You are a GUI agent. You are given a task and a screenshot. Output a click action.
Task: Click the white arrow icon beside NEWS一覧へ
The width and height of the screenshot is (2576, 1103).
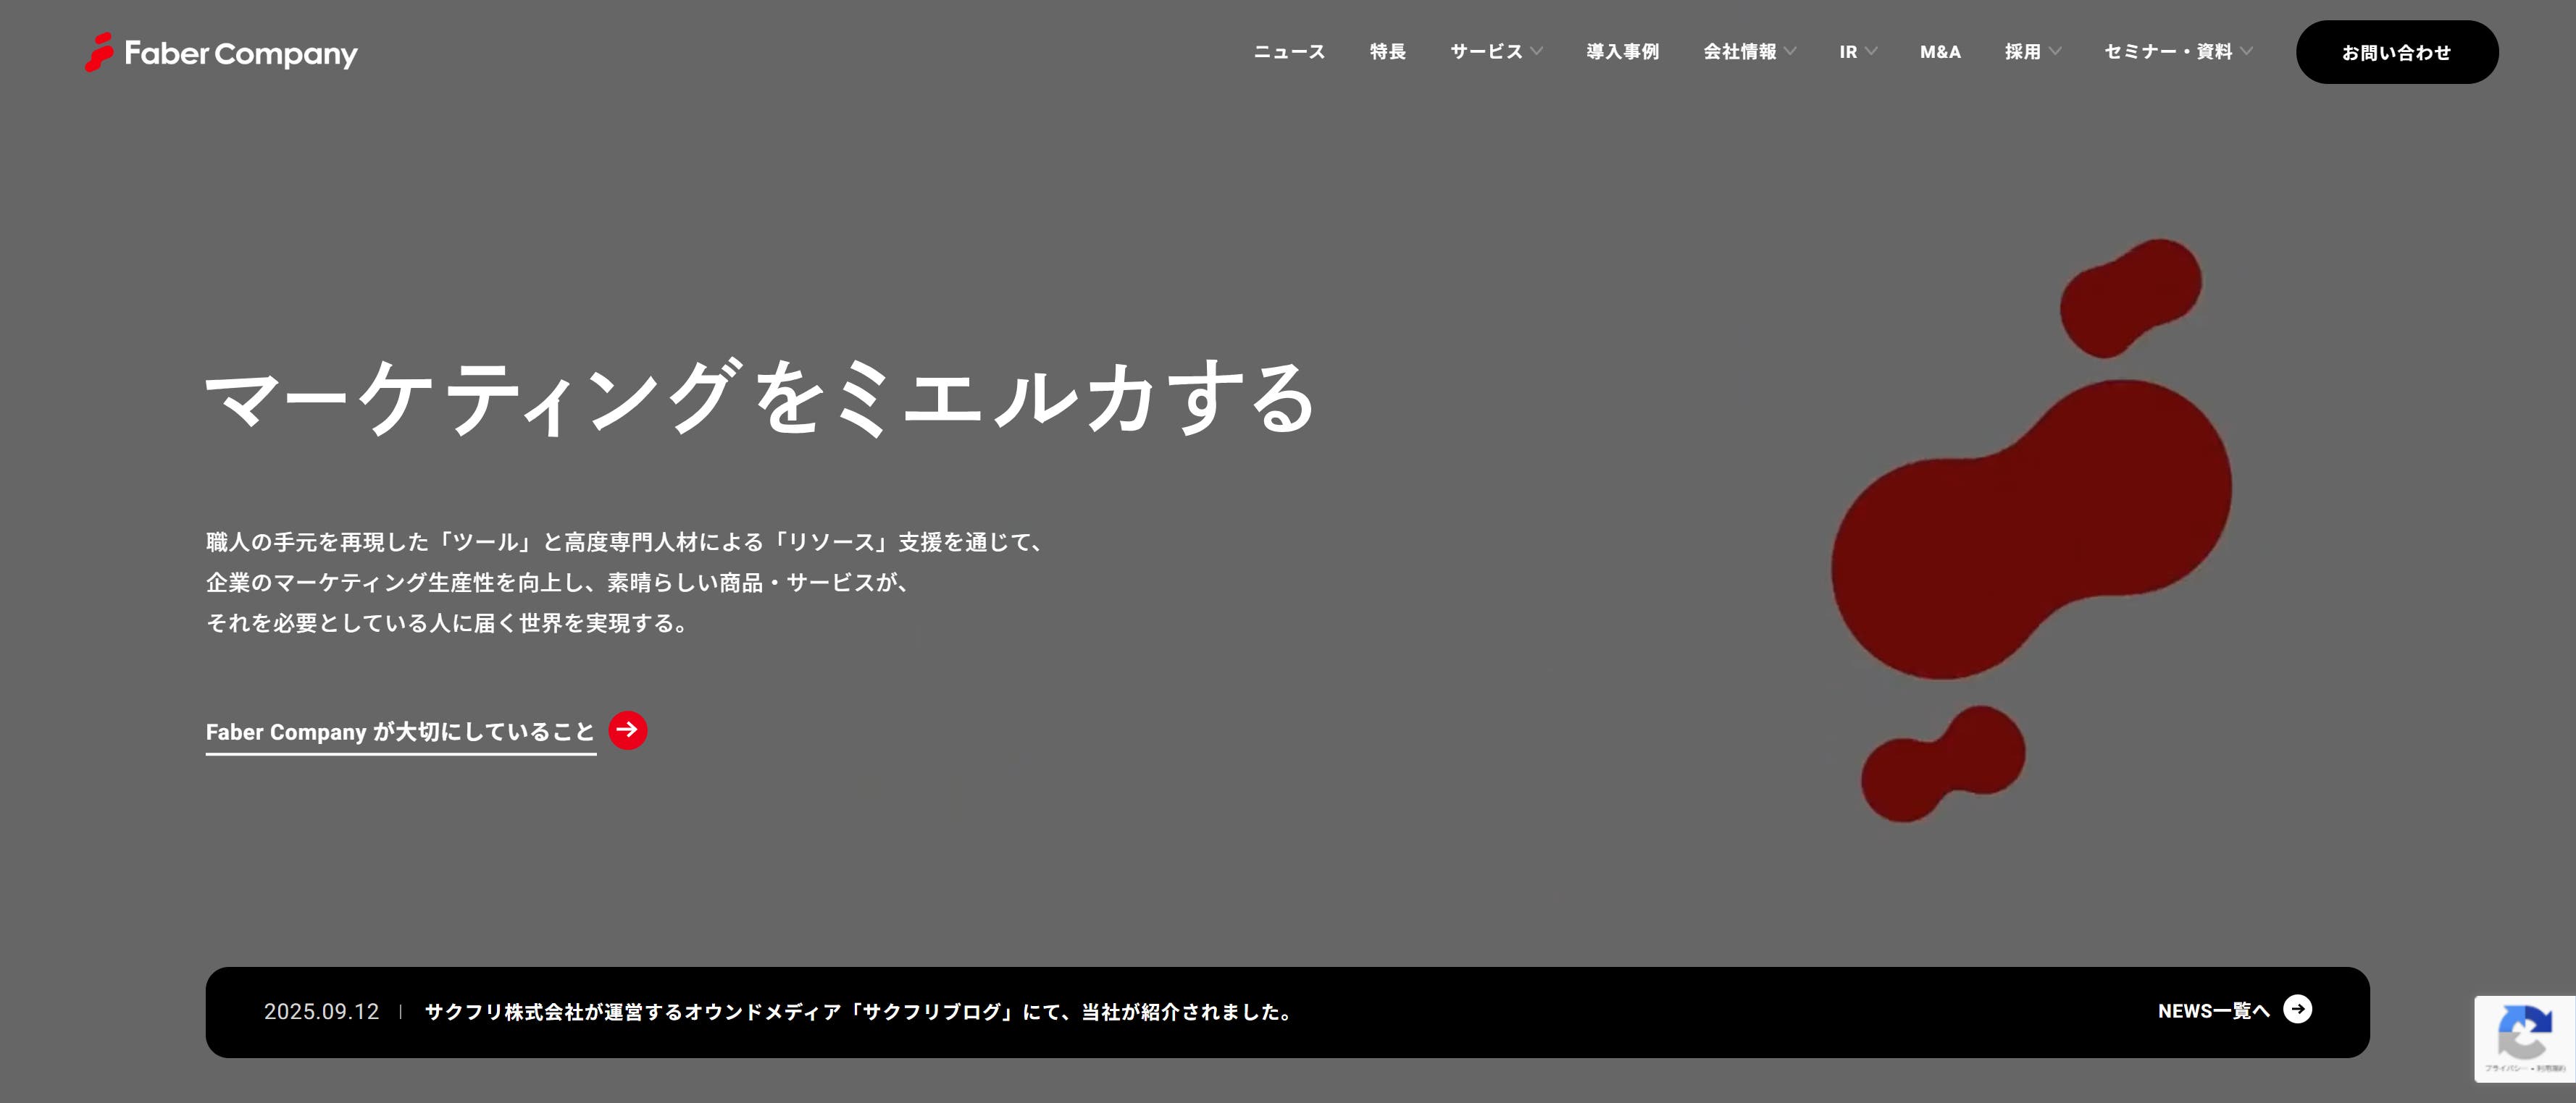tap(2297, 1010)
